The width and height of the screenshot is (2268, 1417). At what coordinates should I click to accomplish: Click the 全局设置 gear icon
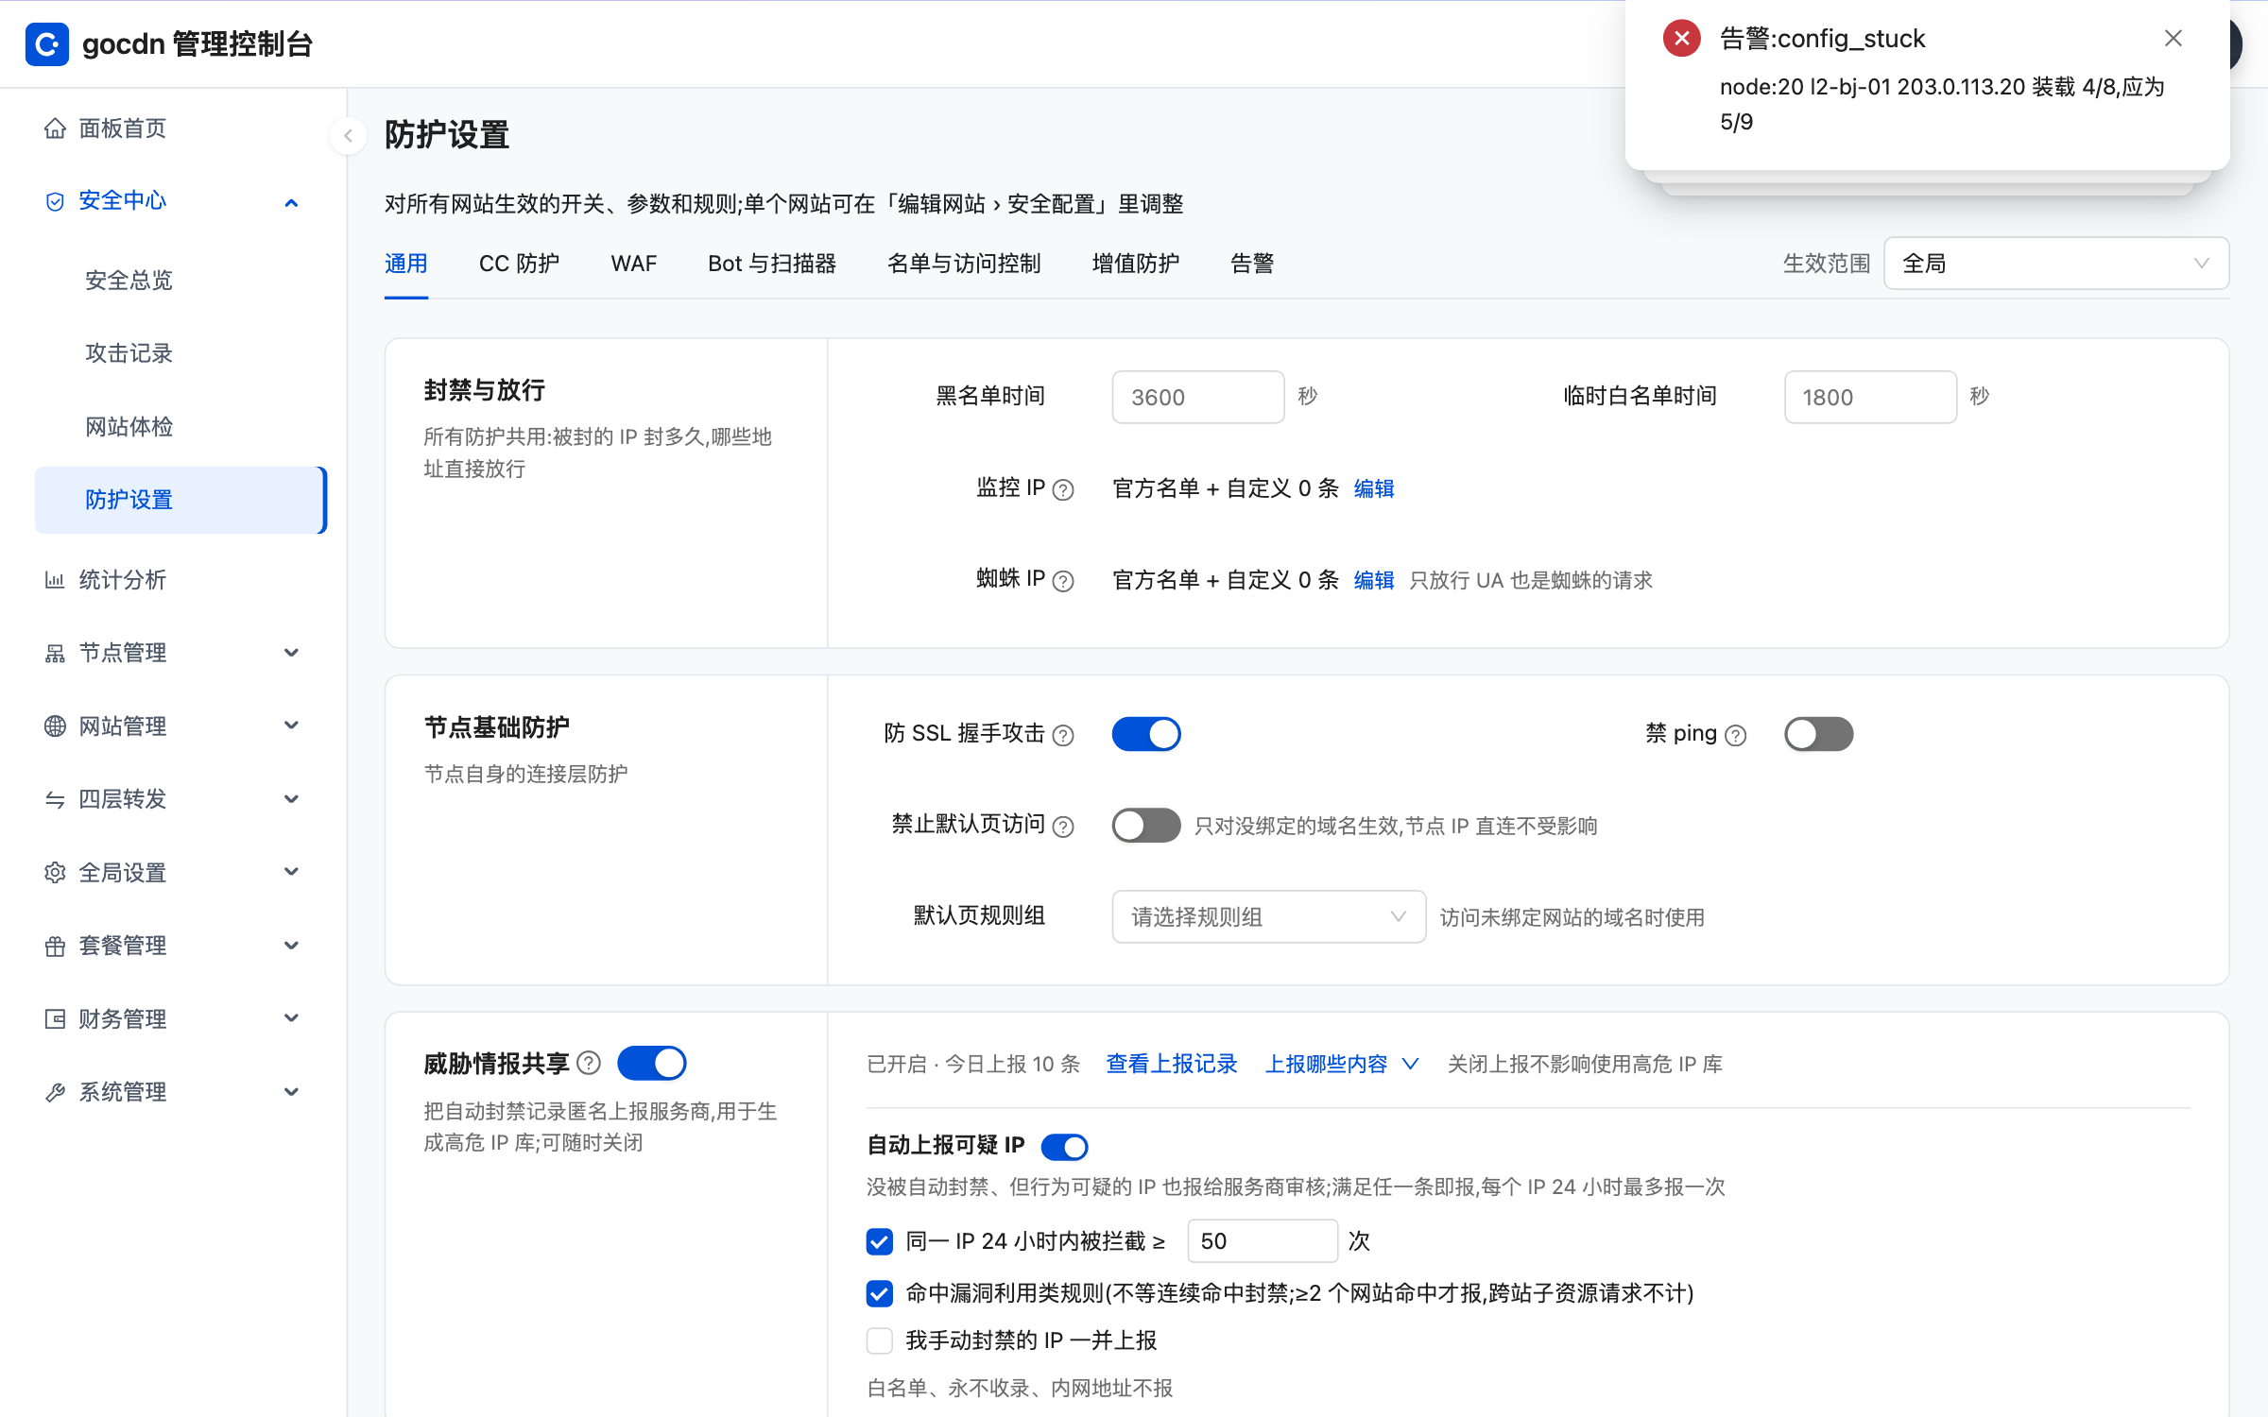[x=55, y=872]
